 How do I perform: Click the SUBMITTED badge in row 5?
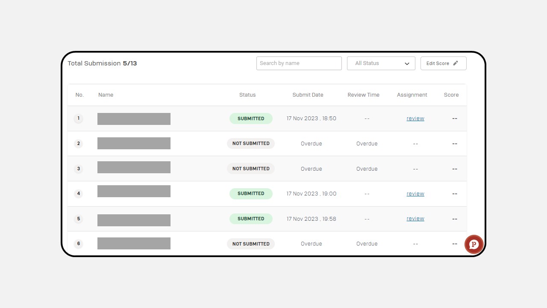[251, 219]
